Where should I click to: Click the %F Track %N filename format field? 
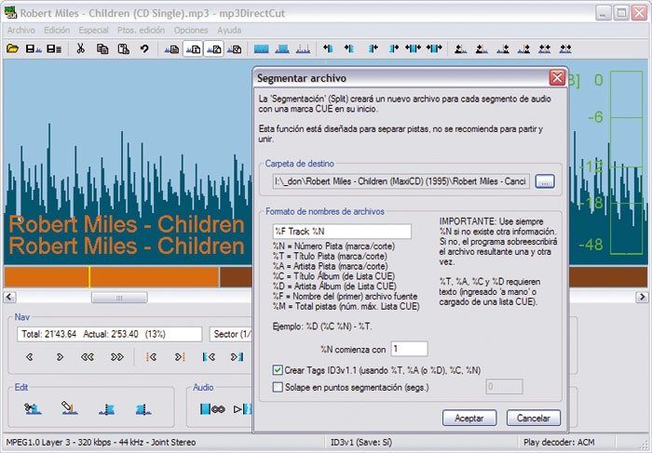pos(342,232)
